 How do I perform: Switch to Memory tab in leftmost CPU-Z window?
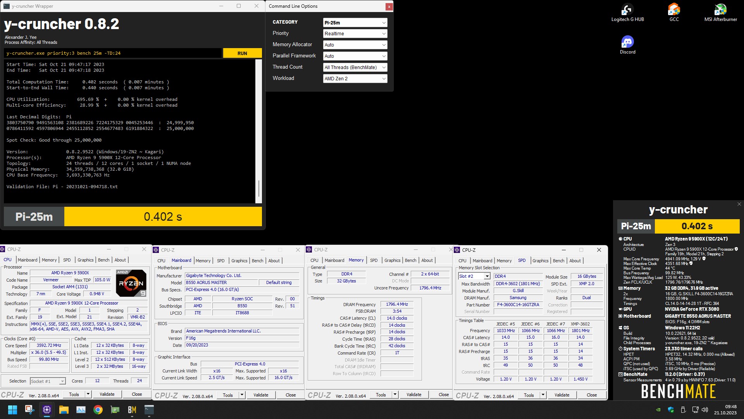click(49, 260)
